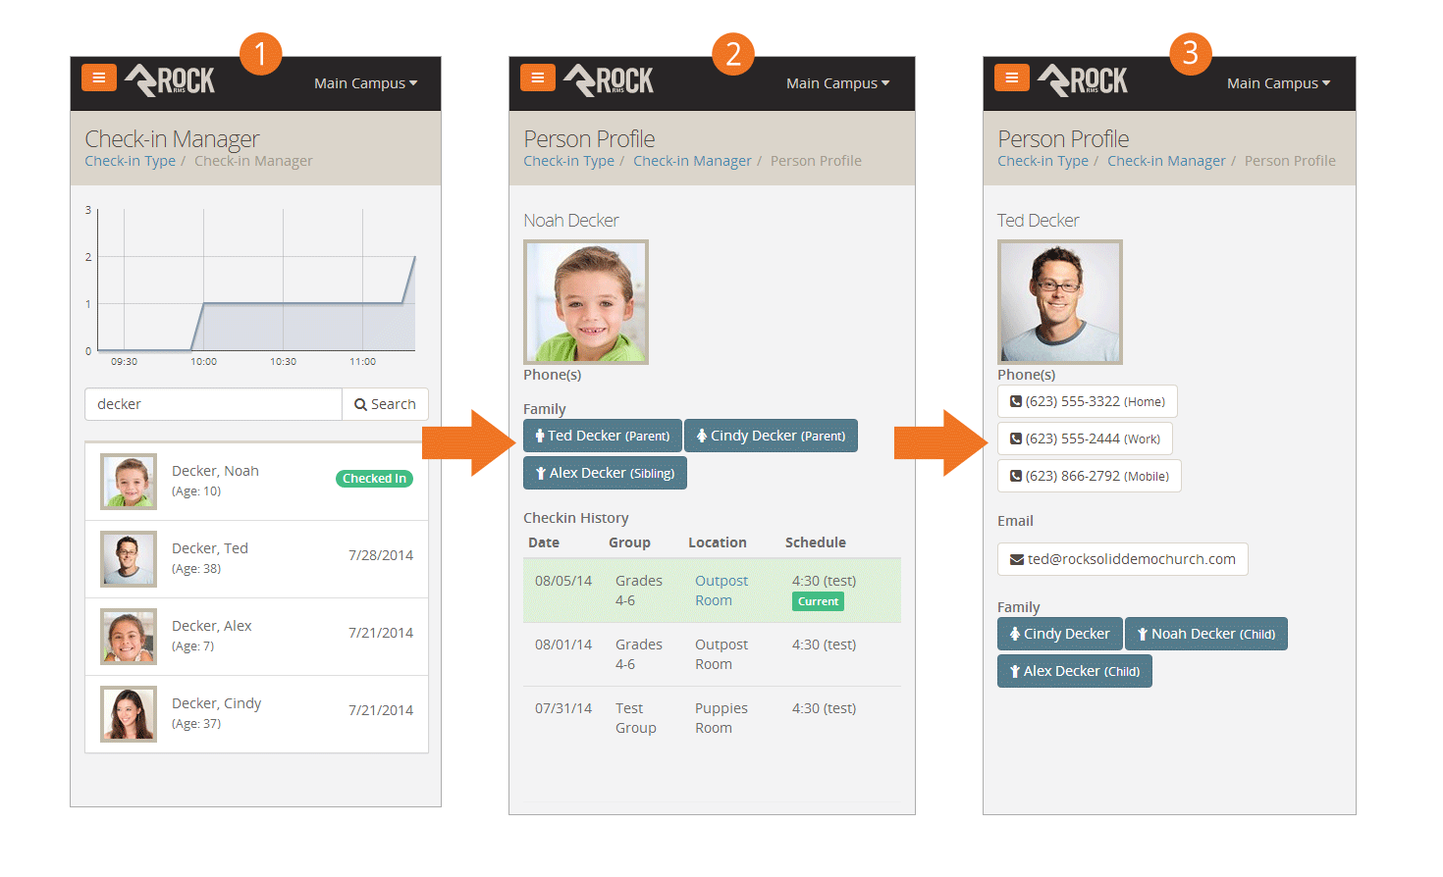The height and width of the screenshot is (877, 1443).
Task: Click Test Group cell in 07/31/14 row
Action: (x=636, y=718)
